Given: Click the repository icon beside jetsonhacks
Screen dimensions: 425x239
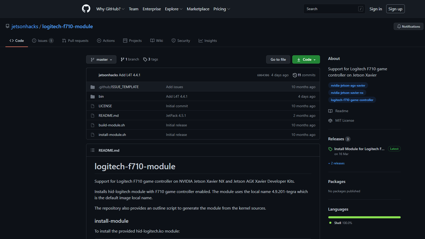Looking at the screenshot, I should pyautogui.click(x=8, y=26).
